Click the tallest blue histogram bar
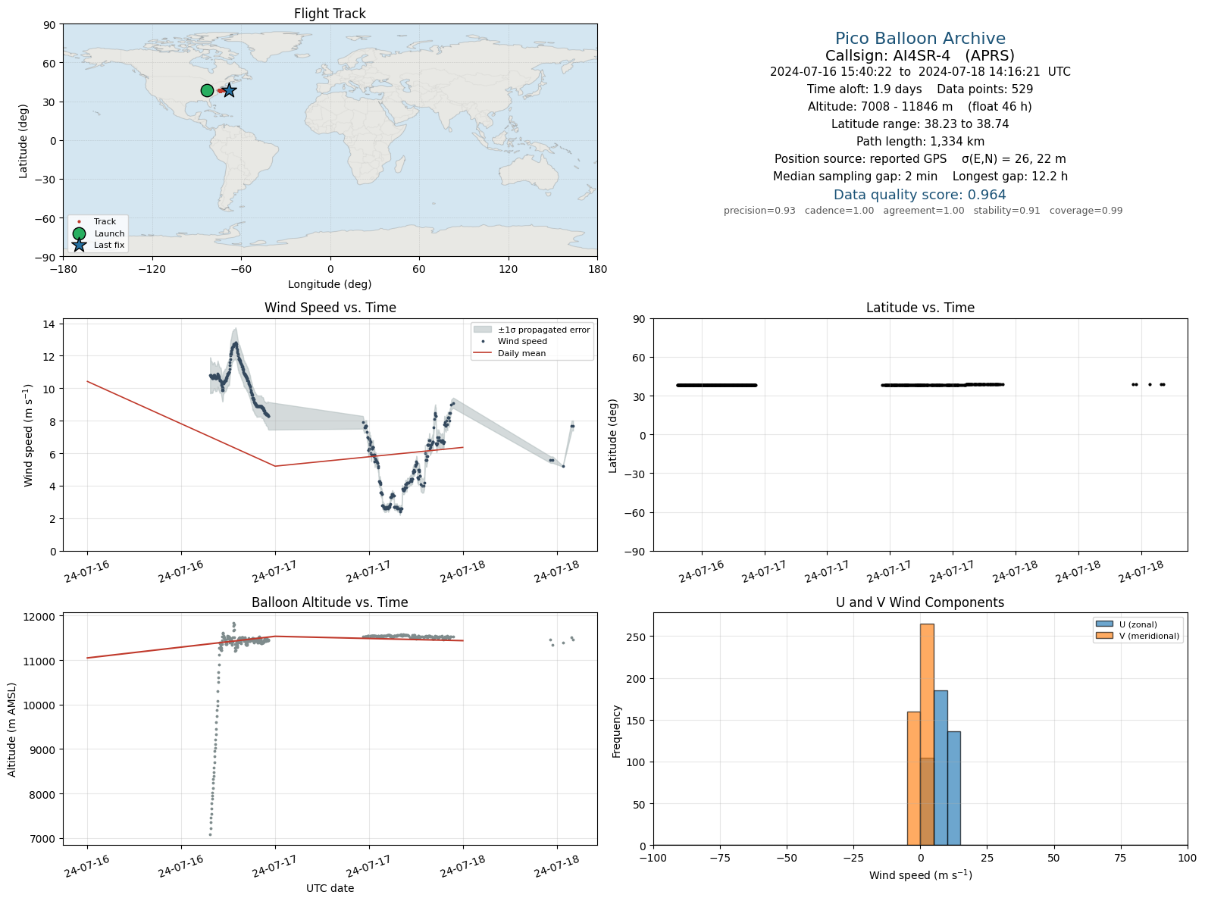The height and width of the screenshot is (901, 1205). tap(941, 768)
